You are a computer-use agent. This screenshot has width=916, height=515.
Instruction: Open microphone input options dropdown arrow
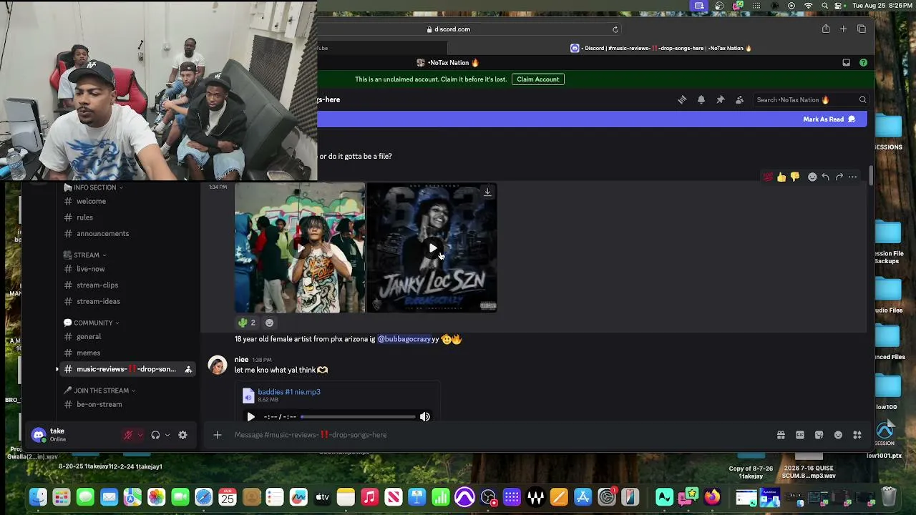click(140, 435)
